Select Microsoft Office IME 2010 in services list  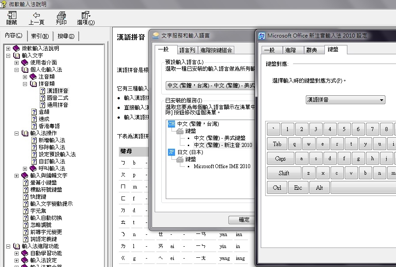222,166
